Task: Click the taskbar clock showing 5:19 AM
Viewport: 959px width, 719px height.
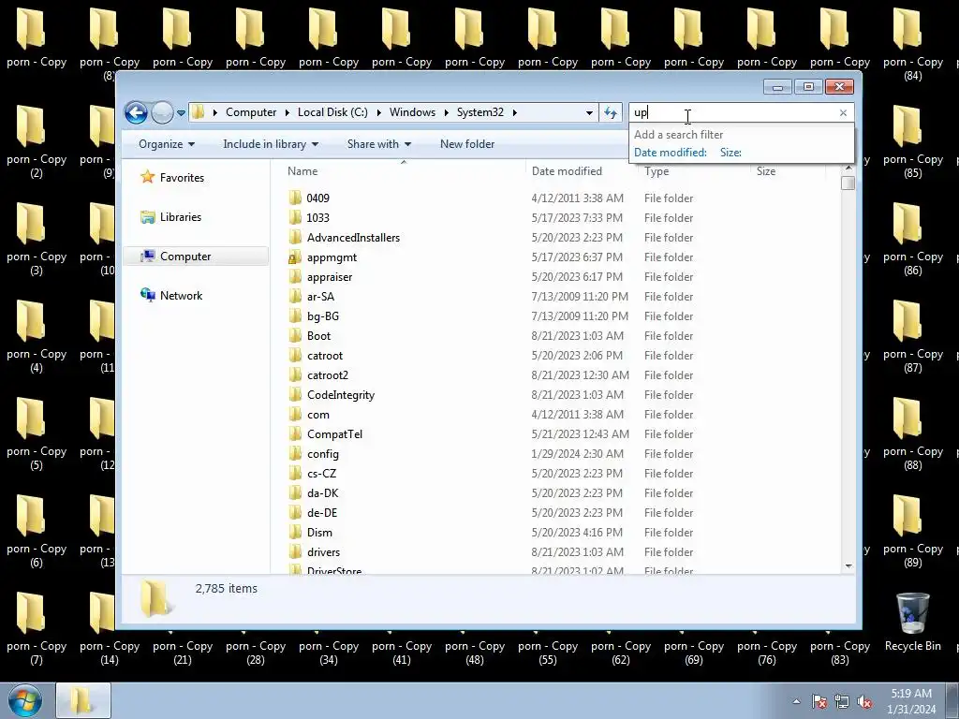Action: 911,701
